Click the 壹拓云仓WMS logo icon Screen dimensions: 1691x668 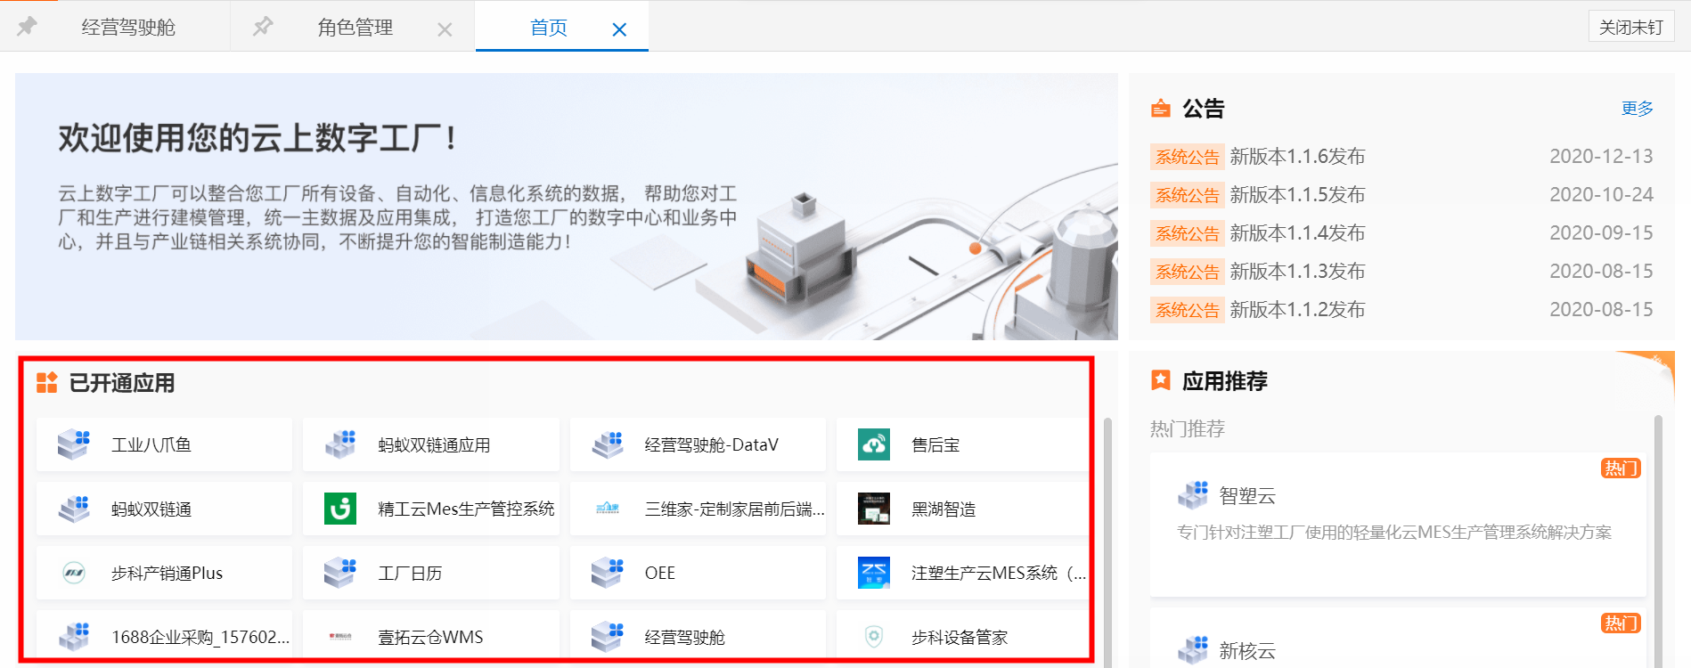340,637
